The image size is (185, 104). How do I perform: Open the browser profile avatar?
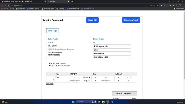[180, 5]
